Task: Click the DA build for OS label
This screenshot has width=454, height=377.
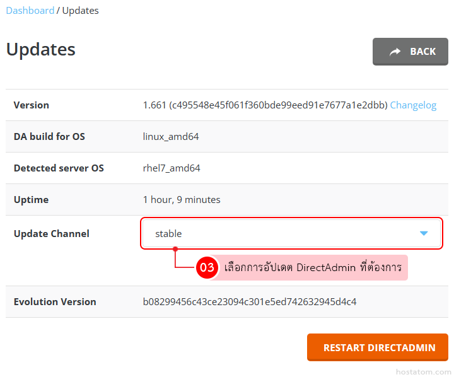Action: [49, 137]
